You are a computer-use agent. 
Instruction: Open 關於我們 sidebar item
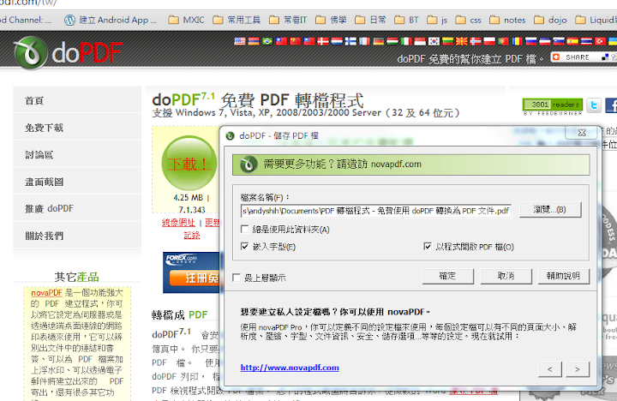77,236
